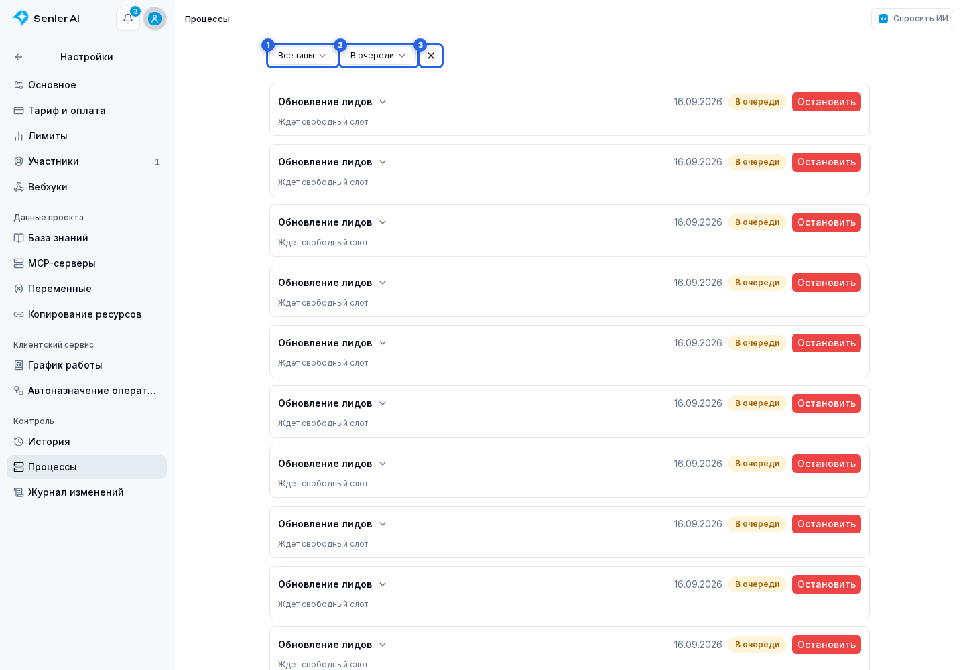Click the Процессы page title in header
Screen dimensions: 965x670
pos(207,19)
